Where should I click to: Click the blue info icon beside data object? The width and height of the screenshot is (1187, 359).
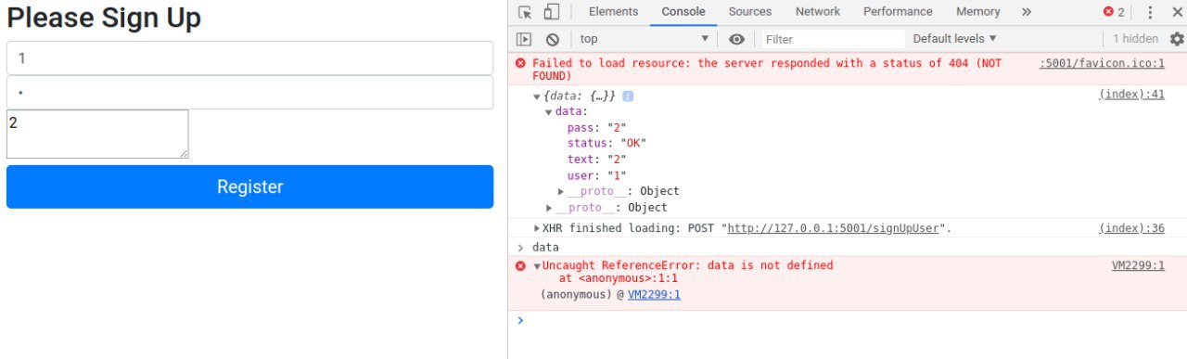pyautogui.click(x=628, y=96)
